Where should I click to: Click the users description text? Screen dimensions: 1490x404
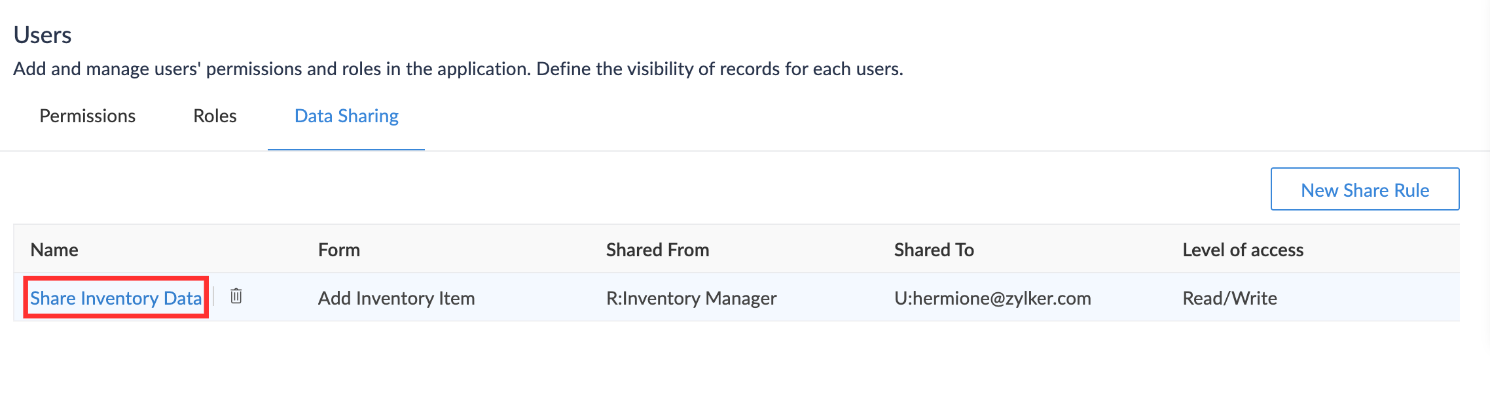click(458, 69)
